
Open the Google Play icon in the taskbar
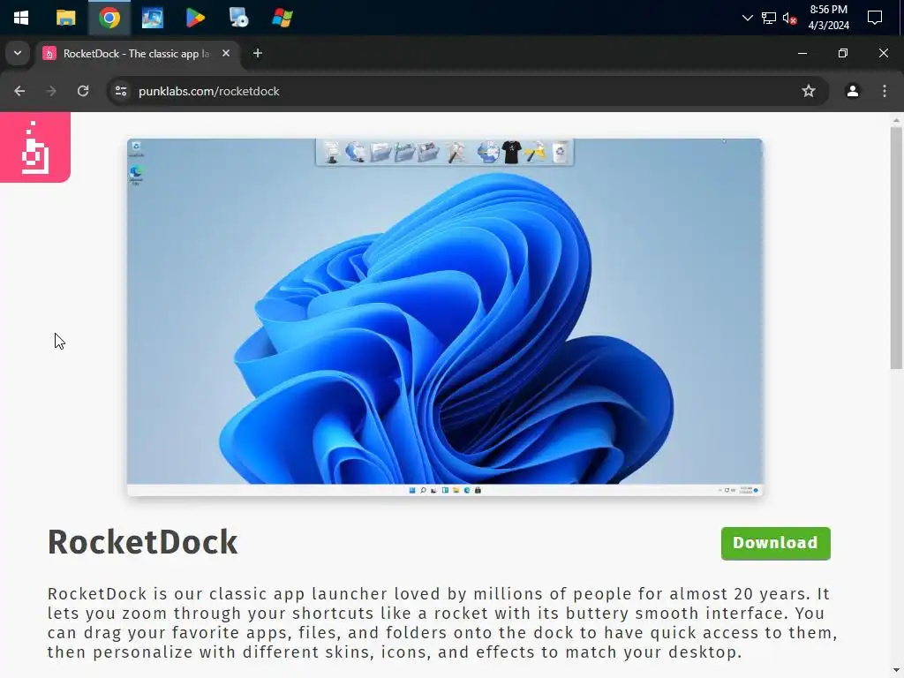coord(195,18)
